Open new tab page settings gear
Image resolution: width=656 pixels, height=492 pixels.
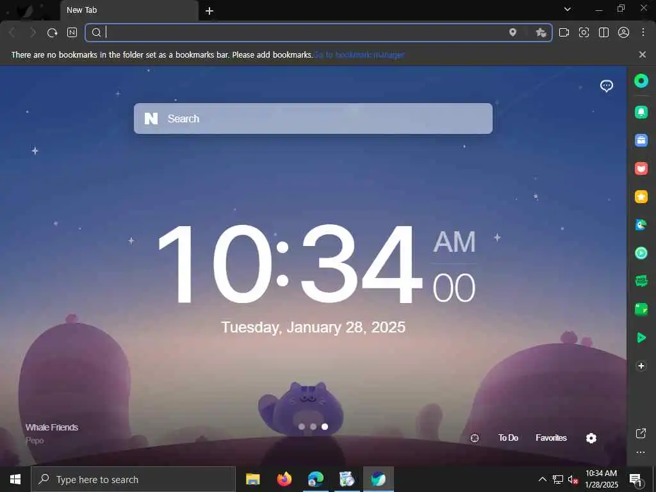pyautogui.click(x=591, y=438)
